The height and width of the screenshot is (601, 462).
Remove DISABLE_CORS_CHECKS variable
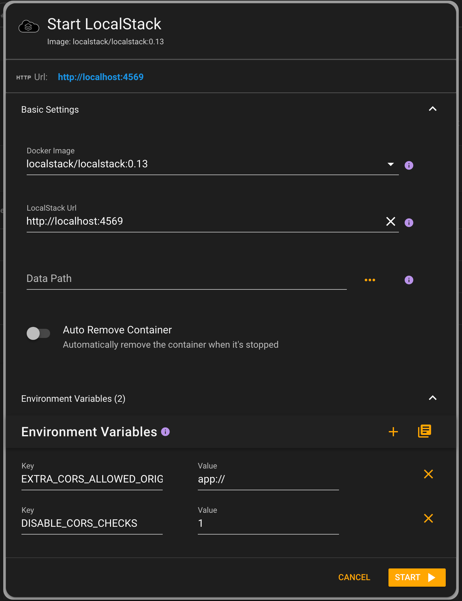click(428, 518)
